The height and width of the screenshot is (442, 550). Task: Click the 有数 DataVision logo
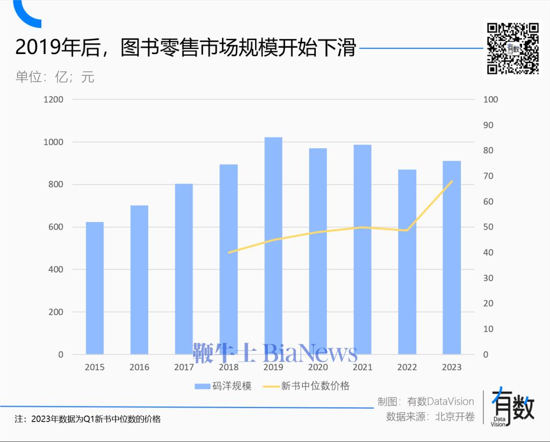pyautogui.click(x=512, y=407)
